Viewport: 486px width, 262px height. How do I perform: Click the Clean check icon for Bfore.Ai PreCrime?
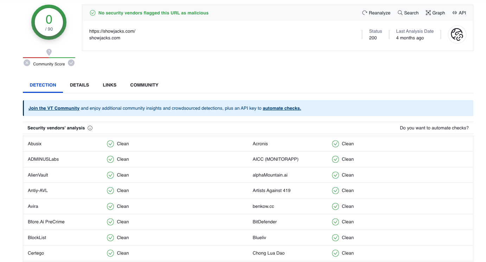110,222
